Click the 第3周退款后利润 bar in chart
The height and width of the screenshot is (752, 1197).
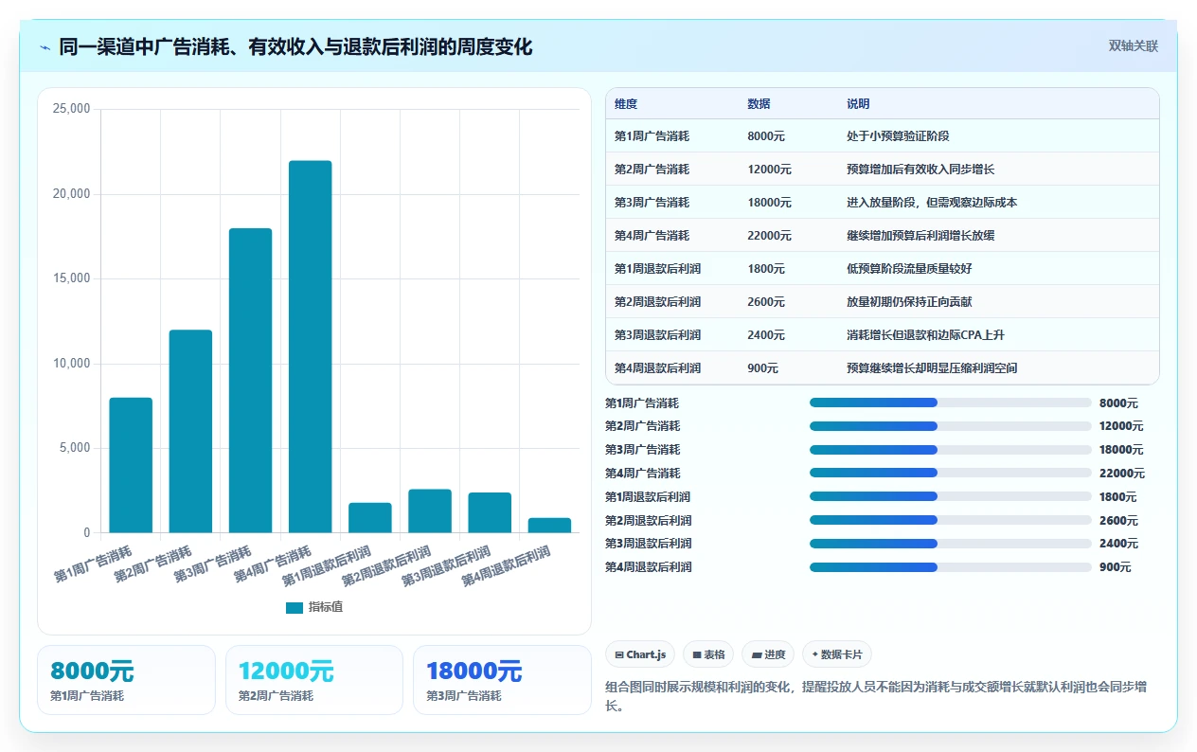[x=490, y=512]
